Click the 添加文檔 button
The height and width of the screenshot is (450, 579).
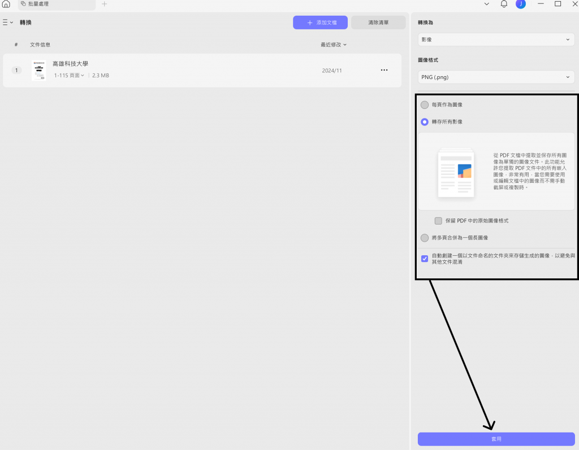click(320, 23)
